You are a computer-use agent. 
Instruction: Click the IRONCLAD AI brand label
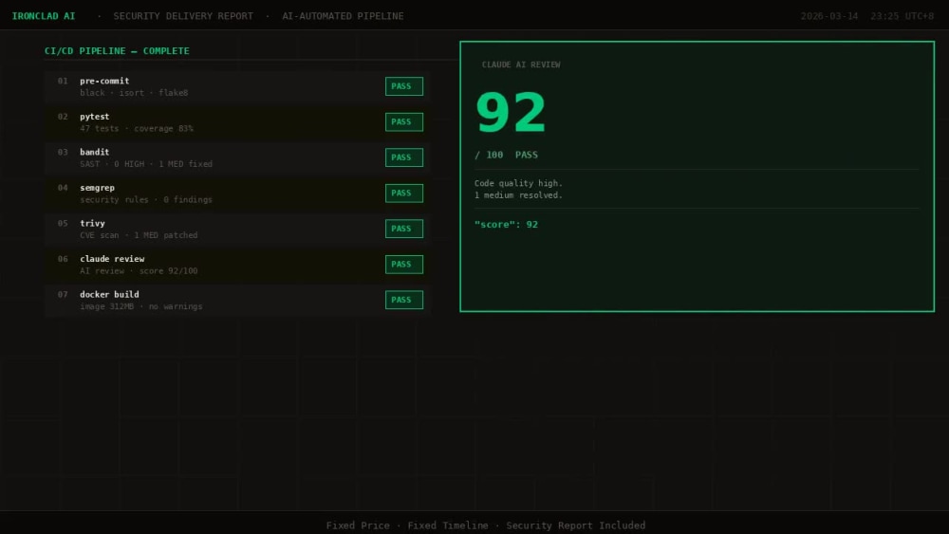(x=44, y=16)
